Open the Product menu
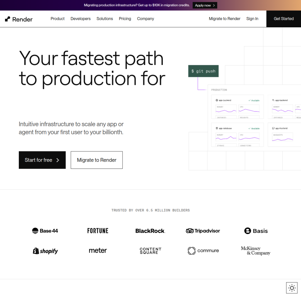Image resolution: width=301 pixels, height=301 pixels. (x=57, y=19)
